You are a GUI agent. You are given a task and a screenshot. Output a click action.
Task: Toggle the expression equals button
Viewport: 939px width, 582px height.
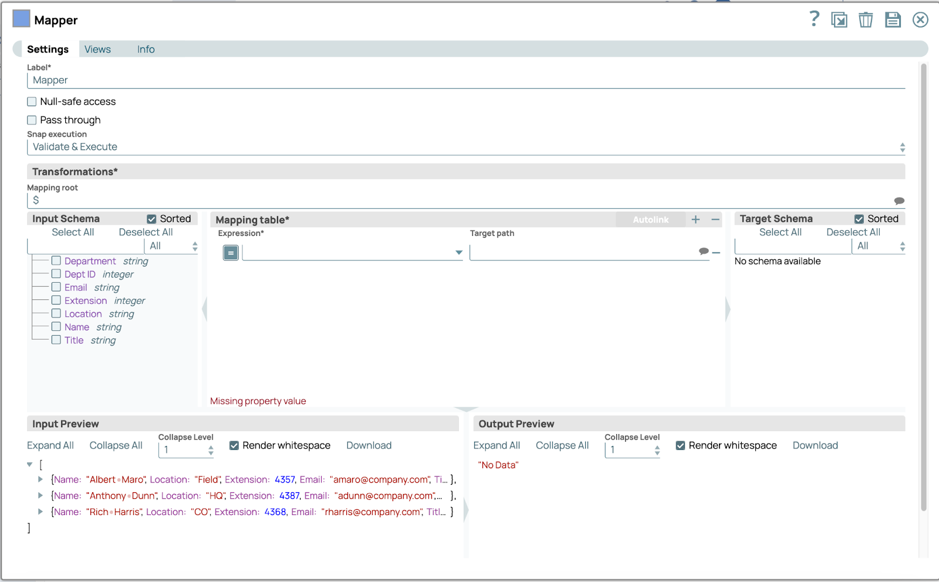pyautogui.click(x=231, y=253)
